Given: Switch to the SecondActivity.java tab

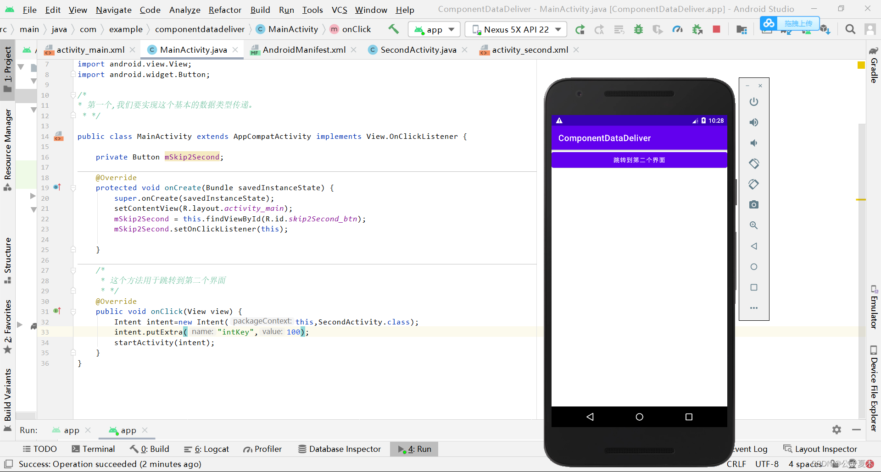Looking at the screenshot, I should click(417, 49).
